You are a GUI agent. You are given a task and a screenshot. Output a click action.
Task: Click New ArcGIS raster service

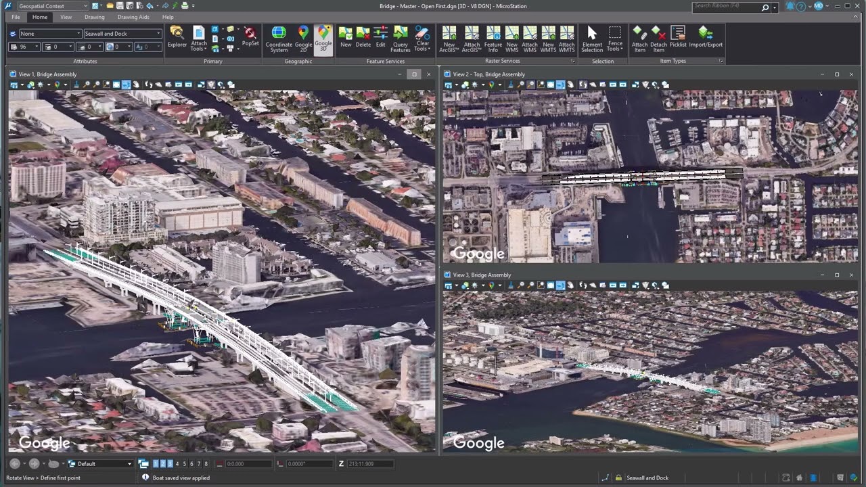click(449, 39)
